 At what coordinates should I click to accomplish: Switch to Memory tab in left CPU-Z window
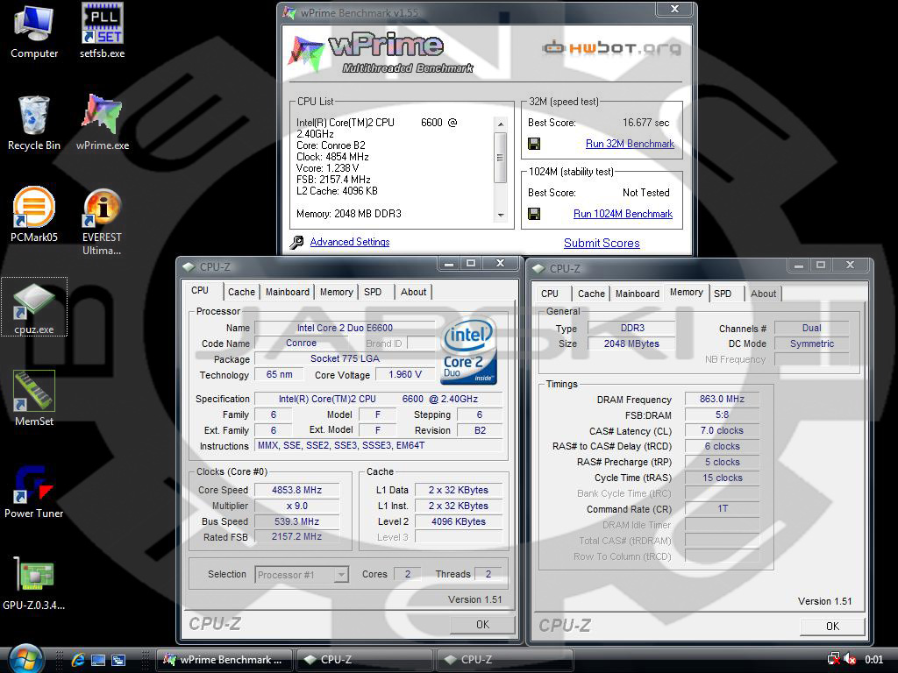click(336, 292)
